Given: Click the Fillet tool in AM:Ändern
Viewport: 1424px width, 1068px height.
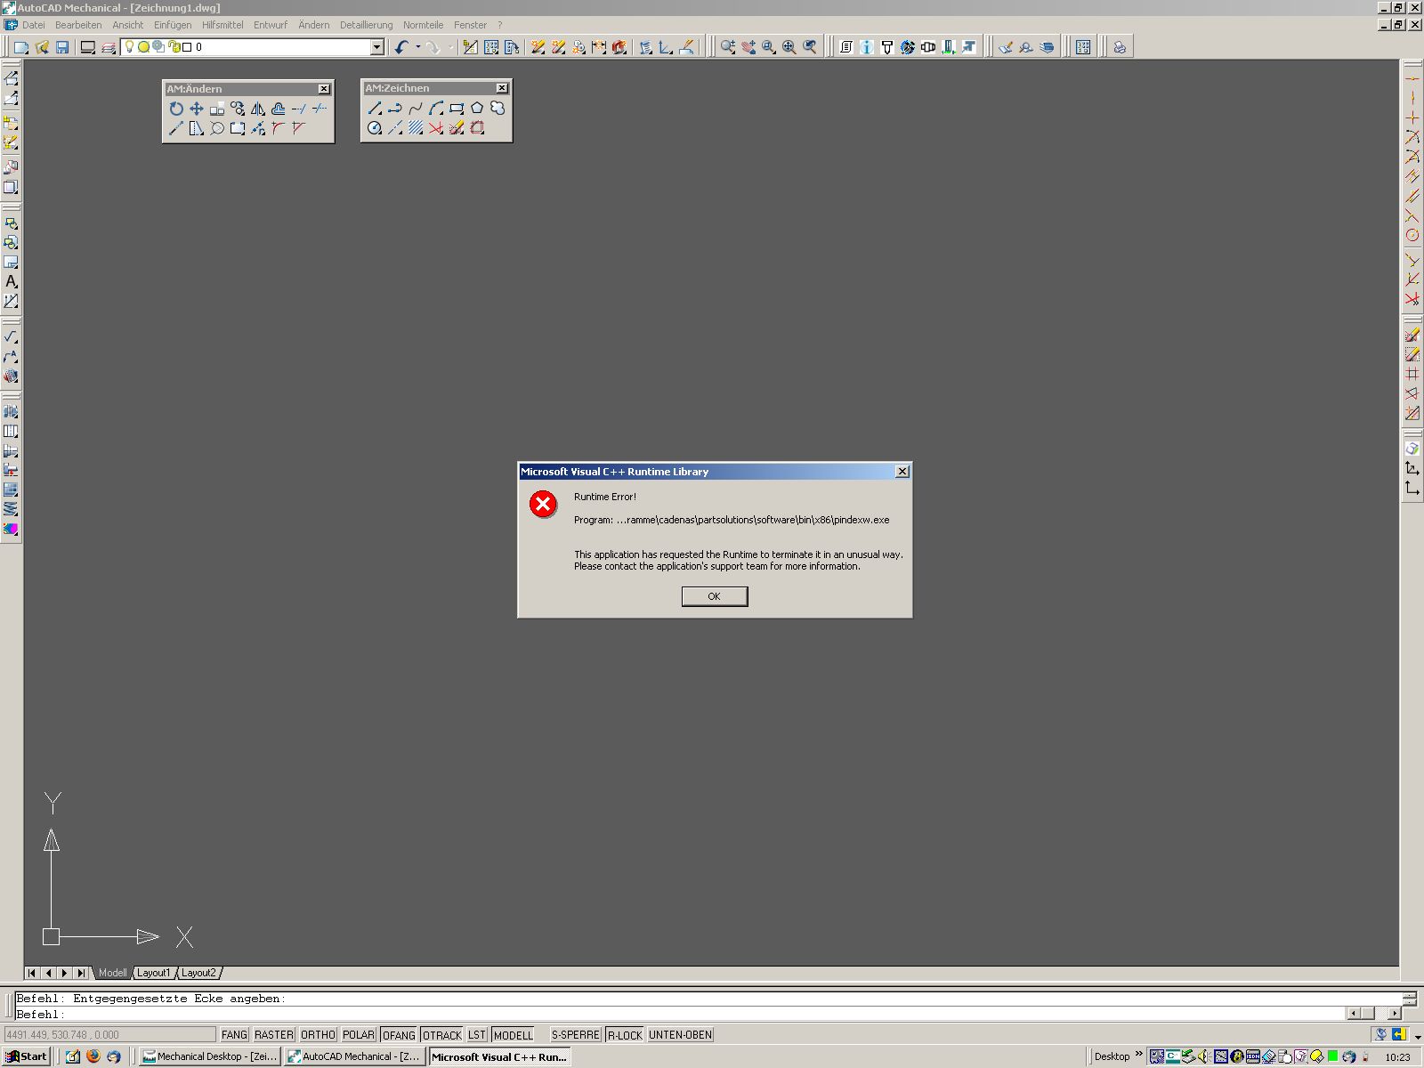Looking at the screenshot, I should pyautogui.click(x=279, y=128).
